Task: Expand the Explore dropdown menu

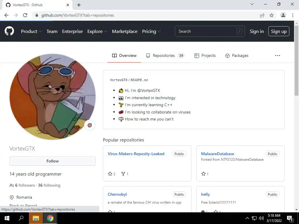Action: [x=97, y=32]
